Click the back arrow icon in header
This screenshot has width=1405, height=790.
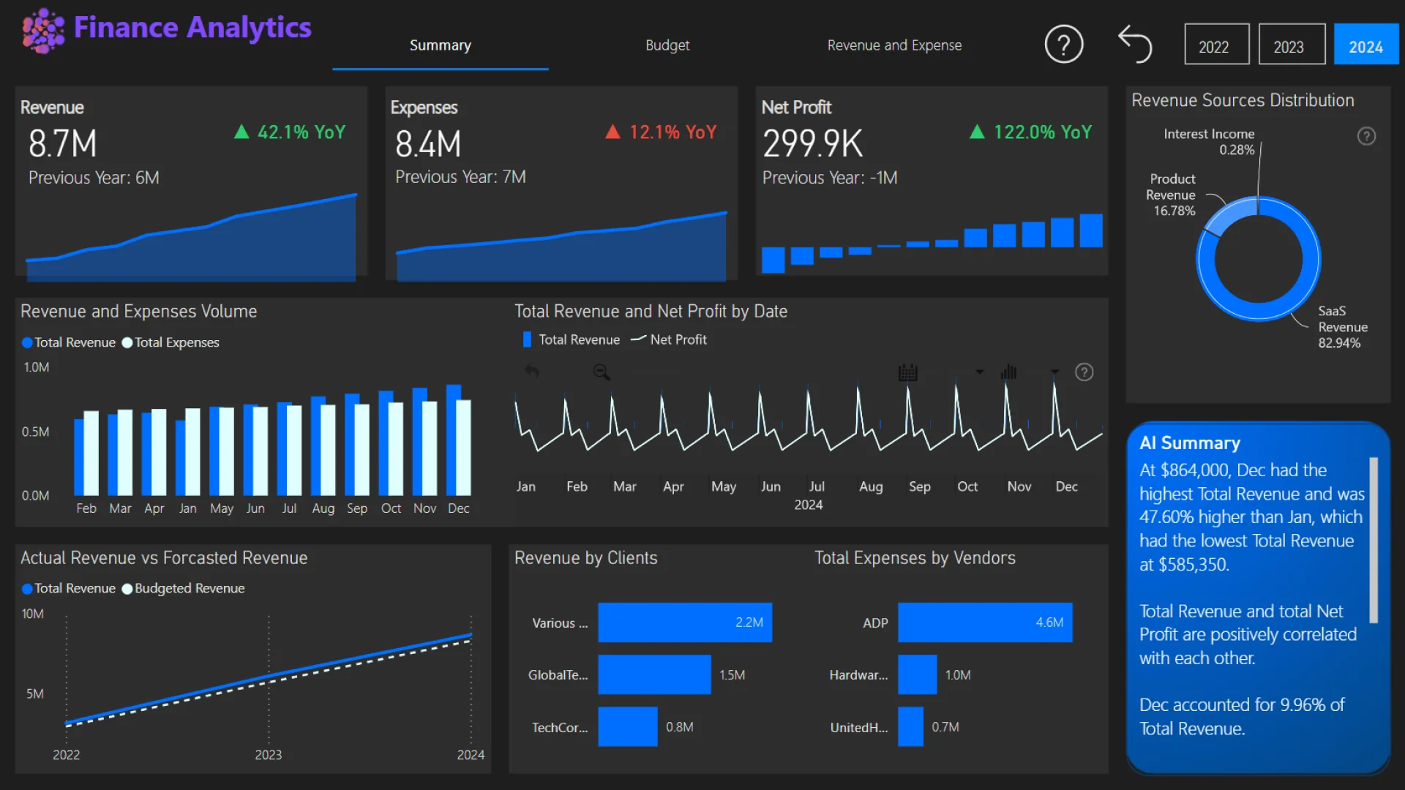pos(1135,44)
